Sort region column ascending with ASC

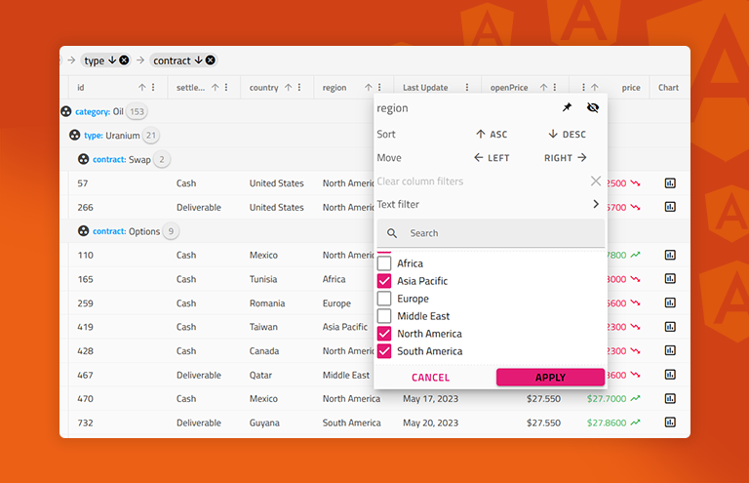pos(492,135)
